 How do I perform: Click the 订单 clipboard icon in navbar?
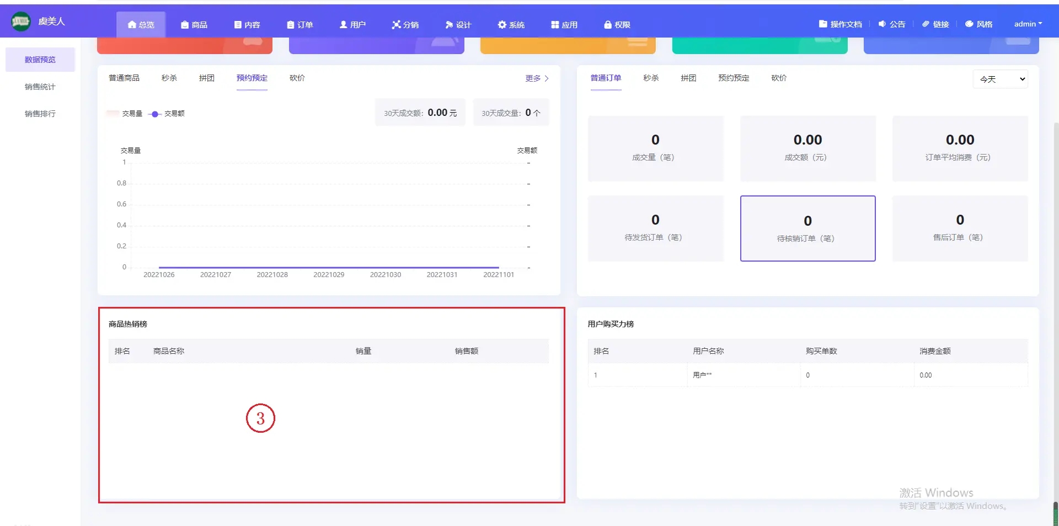click(291, 25)
